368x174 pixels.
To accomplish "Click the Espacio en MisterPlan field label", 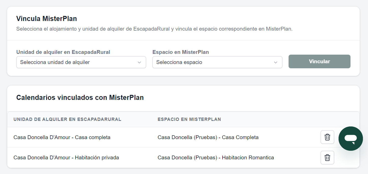I will [181, 52].
